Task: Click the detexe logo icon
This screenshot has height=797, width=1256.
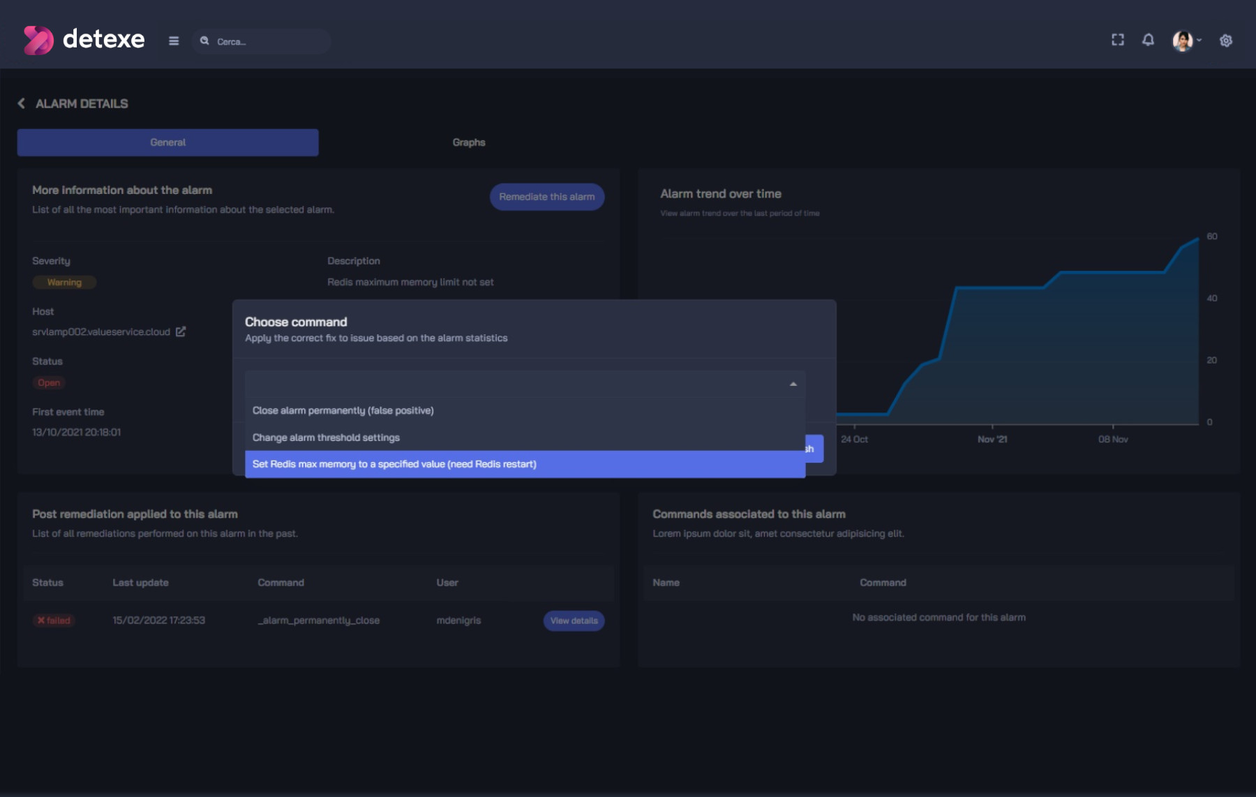Action: click(x=38, y=40)
